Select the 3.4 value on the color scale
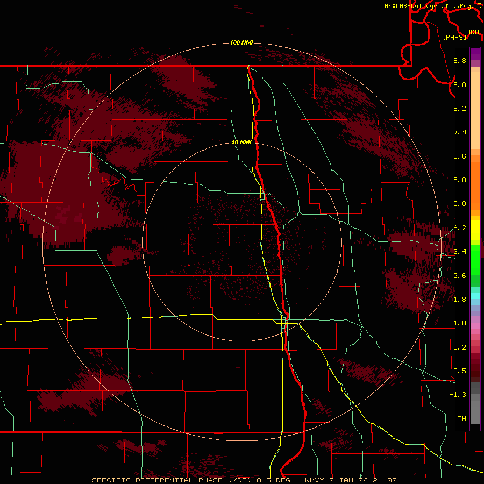484x484 pixels. pos(460,252)
